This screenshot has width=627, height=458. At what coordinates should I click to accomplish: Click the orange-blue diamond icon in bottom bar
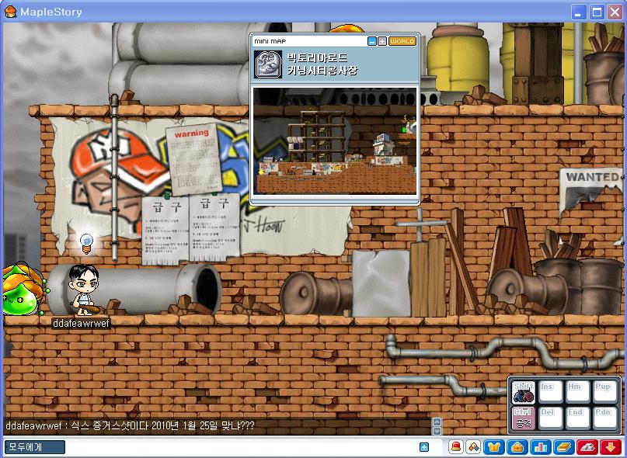pos(472,447)
